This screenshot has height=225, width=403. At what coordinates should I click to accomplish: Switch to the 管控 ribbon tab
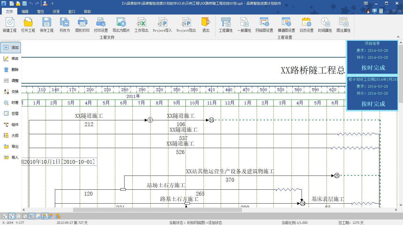tap(41, 12)
